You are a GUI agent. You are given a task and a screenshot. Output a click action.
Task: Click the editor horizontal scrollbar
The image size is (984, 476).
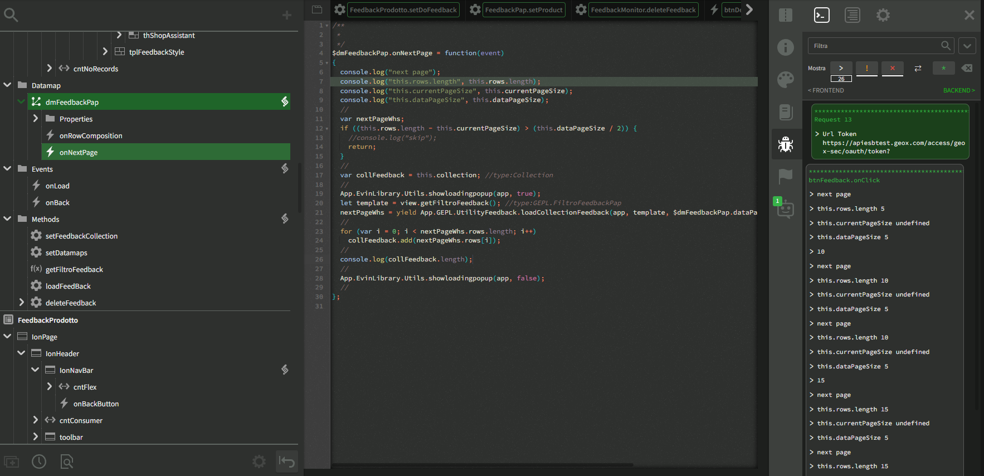point(483,464)
